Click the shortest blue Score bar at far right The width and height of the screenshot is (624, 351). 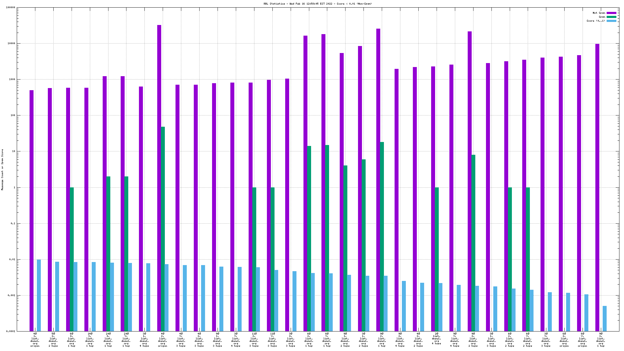click(604, 318)
